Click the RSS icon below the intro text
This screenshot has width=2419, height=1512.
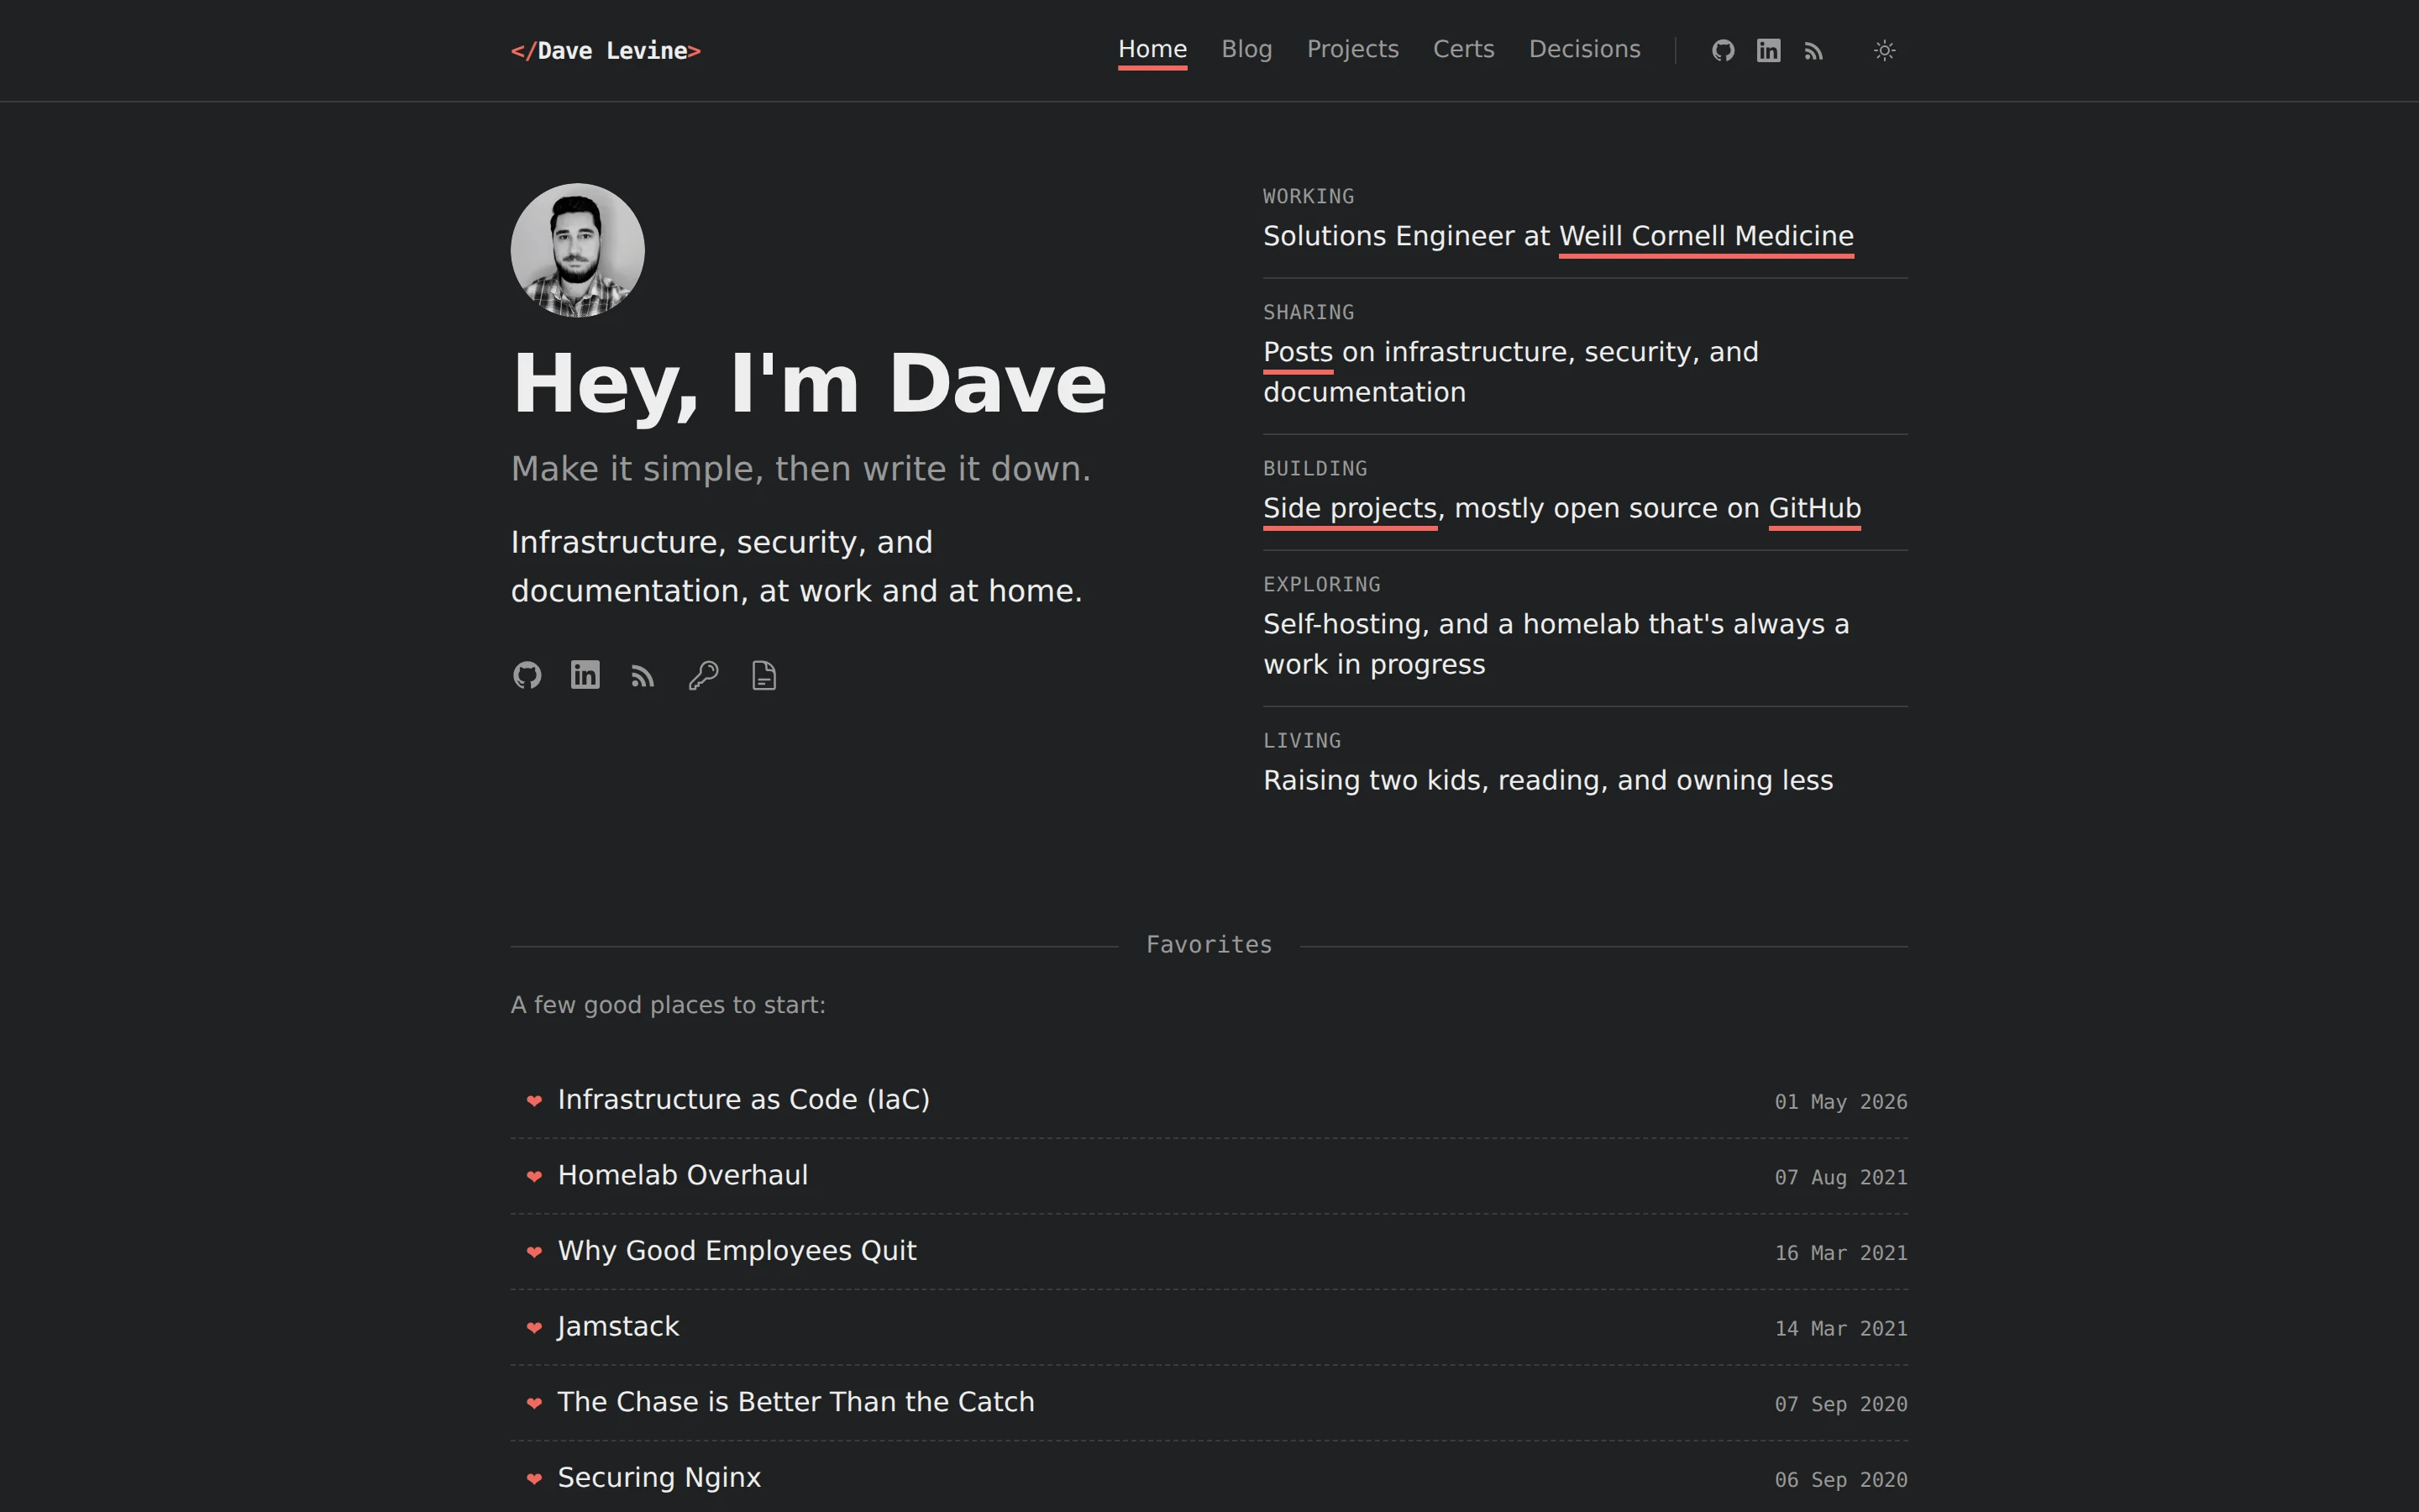(643, 676)
